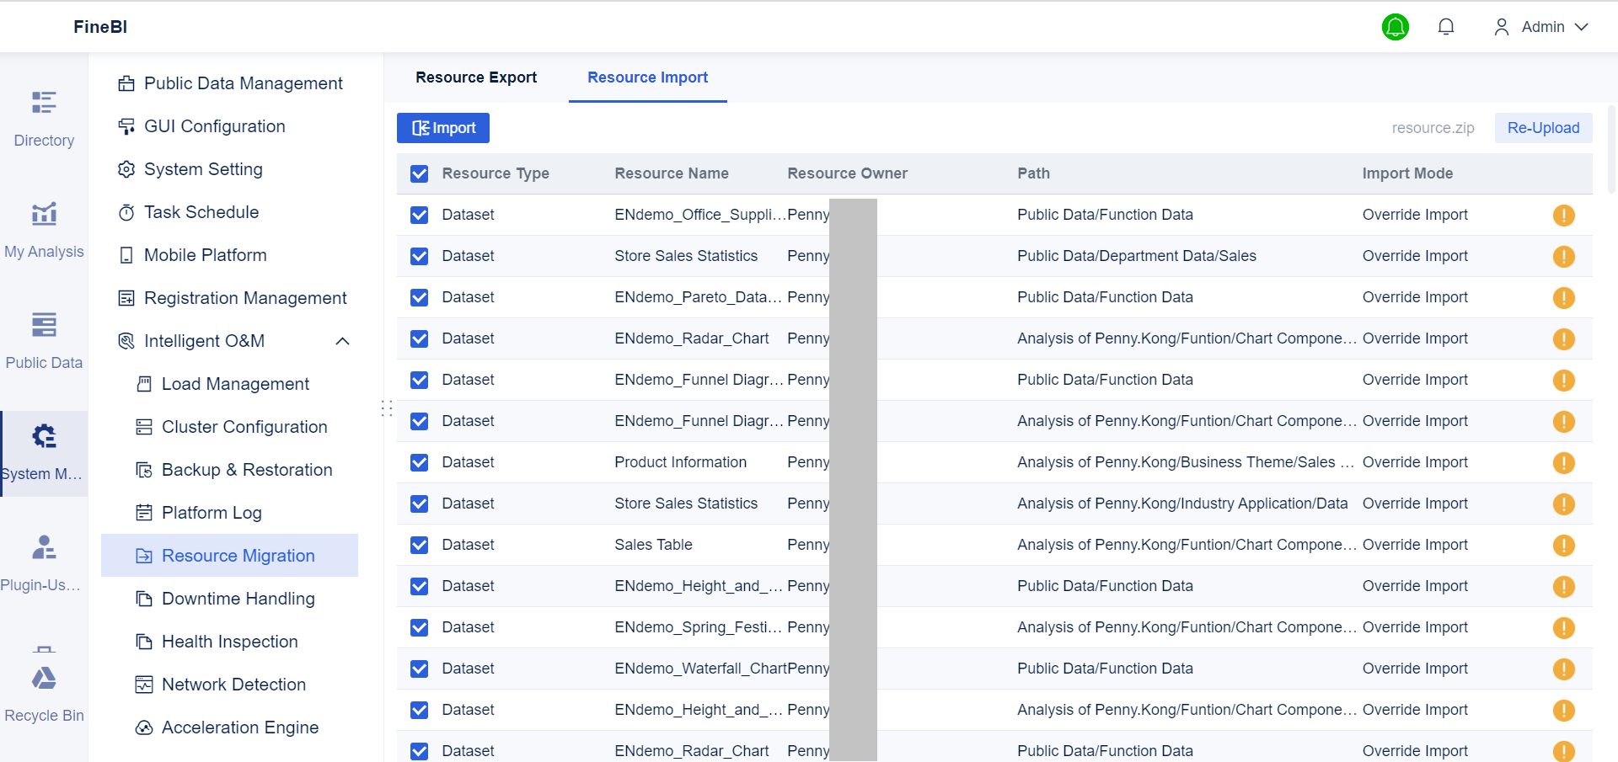
Task: Open the Directory section in sidebar
Action: click(x=44, y=118)
